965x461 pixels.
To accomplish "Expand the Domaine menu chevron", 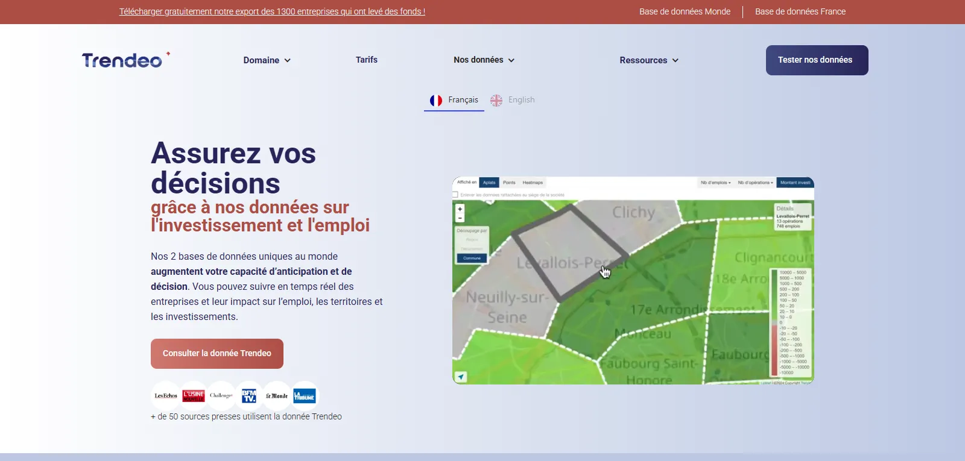I will click(x=288, y=60).
